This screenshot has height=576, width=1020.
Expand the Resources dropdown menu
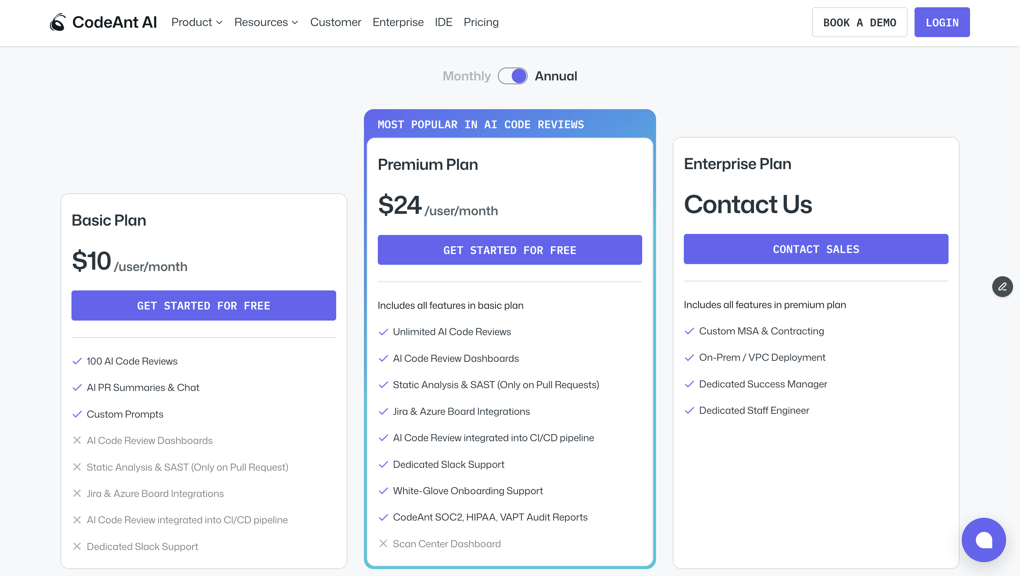261,22
